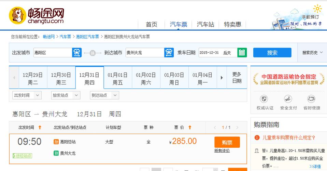Open the 首页 navigation tab
327x171 pixels.
pyautogui.click(x=152, y=25)
